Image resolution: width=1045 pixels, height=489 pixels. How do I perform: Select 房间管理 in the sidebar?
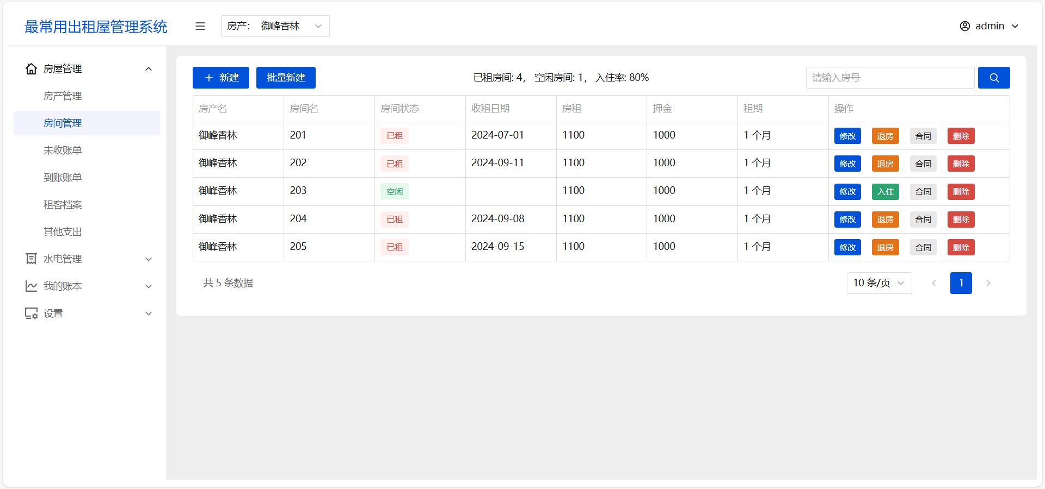87,123
